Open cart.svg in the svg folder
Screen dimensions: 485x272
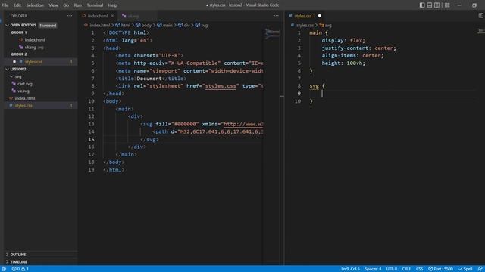click(25, 84)
